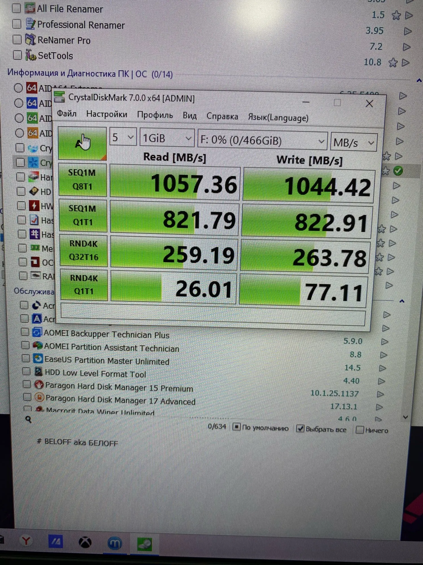Image resolution: width=423 pixels, height=565 pixels.
Task: Tick the SetTools checkbox
Action: [x=17, y=55]
